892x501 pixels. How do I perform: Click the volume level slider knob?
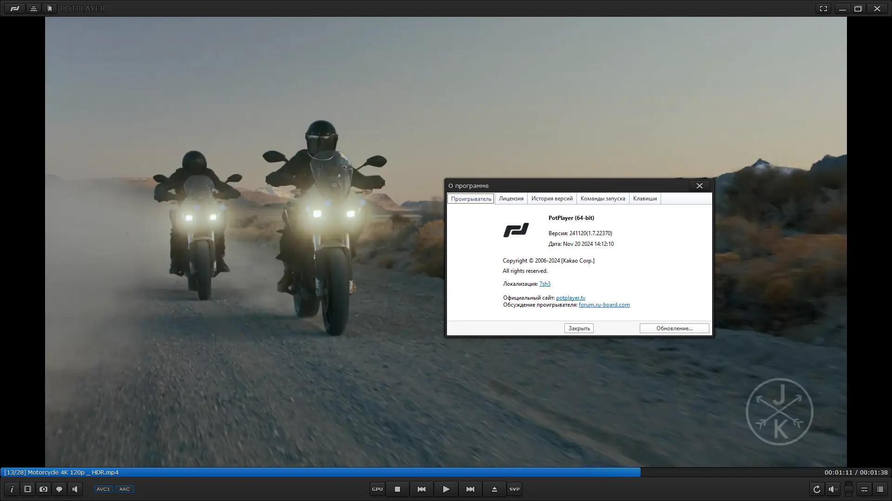[x=848, y=488]
